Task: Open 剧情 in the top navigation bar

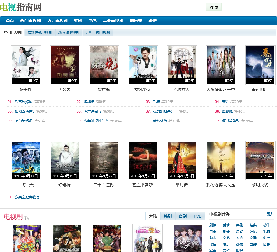Action: point(152,21)
